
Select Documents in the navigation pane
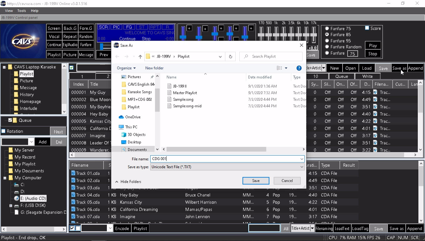point(134,149)
